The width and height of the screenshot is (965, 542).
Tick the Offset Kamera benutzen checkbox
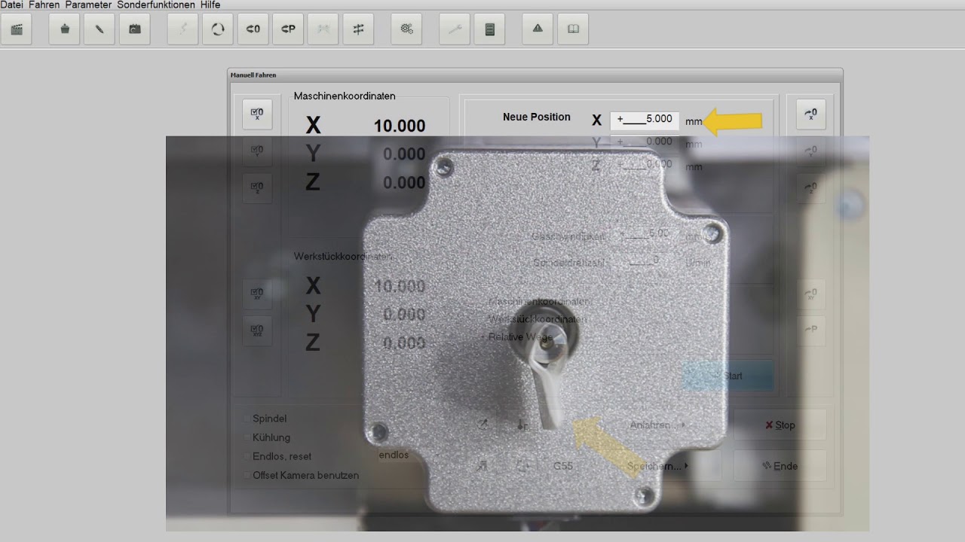tap(247, 475)
